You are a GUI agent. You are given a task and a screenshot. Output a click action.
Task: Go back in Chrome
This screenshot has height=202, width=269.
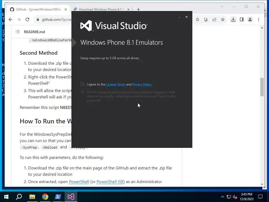click(x=11, y=19)
